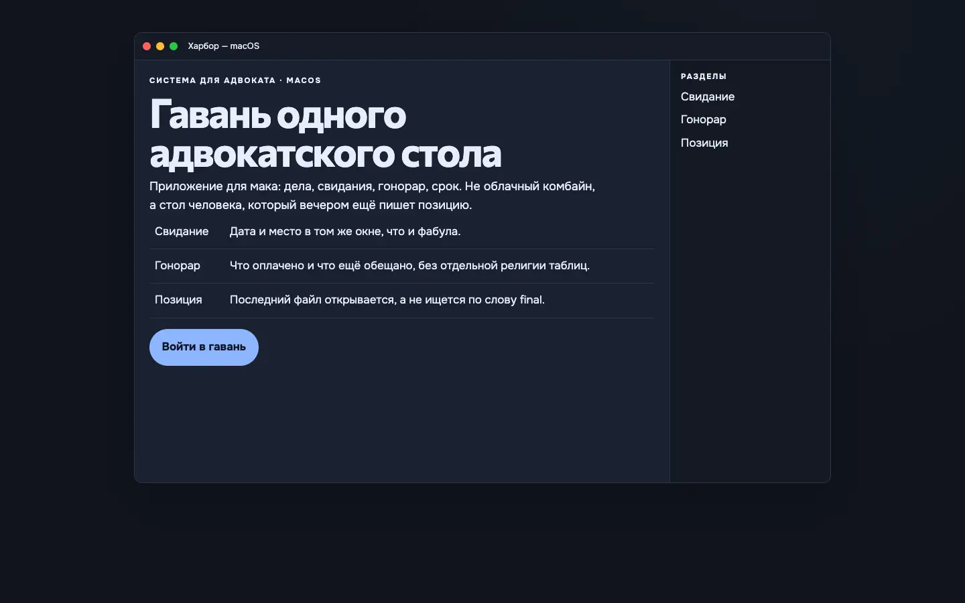Screen dimensions: 965x603
Task: Click the 'Позиция' table row label
Action: (x=178, y=299)
